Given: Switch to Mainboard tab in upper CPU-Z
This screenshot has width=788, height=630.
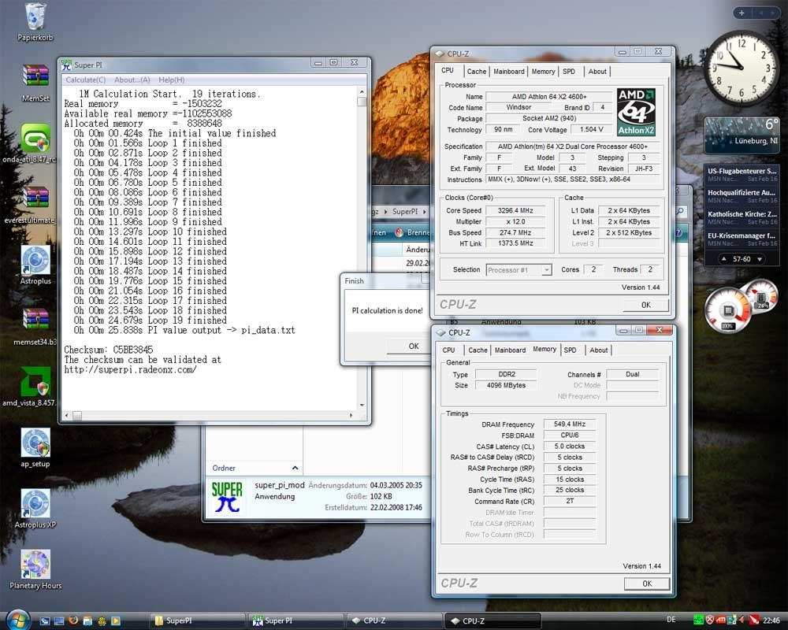Looking at the screenshot, I should coord(508,72).
